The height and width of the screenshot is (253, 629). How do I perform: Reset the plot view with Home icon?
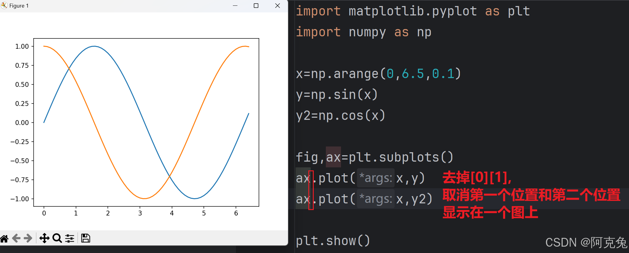[4, 238]
